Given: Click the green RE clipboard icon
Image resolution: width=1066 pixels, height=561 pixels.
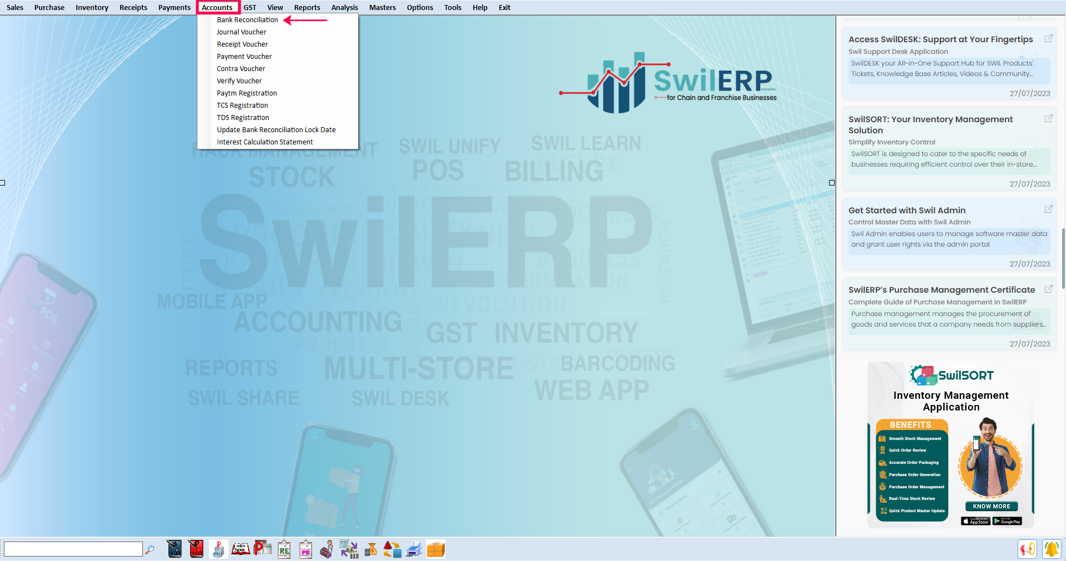Looking at the screenshot, I should pos(284,549).
